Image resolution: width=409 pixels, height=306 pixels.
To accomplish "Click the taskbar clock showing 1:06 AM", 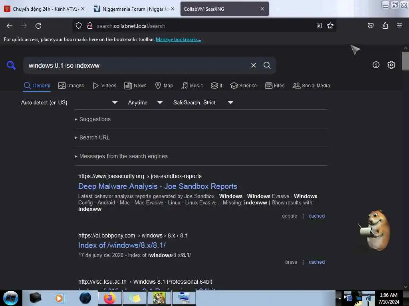I will click(389, 298).
